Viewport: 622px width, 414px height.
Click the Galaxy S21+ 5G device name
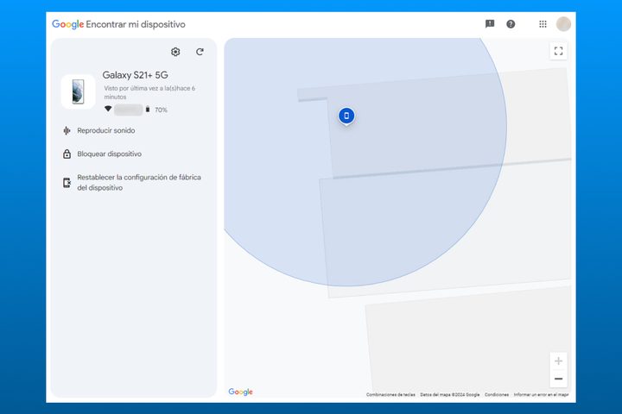(x=136, y=75)
